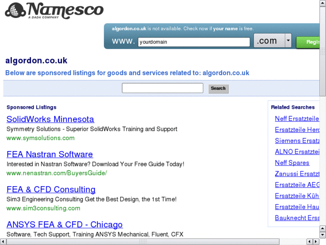Click the Sim3 Engineering Consulting description
The image size is (326, 245).
[91, 199]
